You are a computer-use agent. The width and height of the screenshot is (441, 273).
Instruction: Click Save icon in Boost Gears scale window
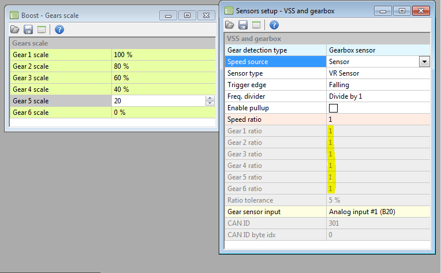tap(28, 29)
